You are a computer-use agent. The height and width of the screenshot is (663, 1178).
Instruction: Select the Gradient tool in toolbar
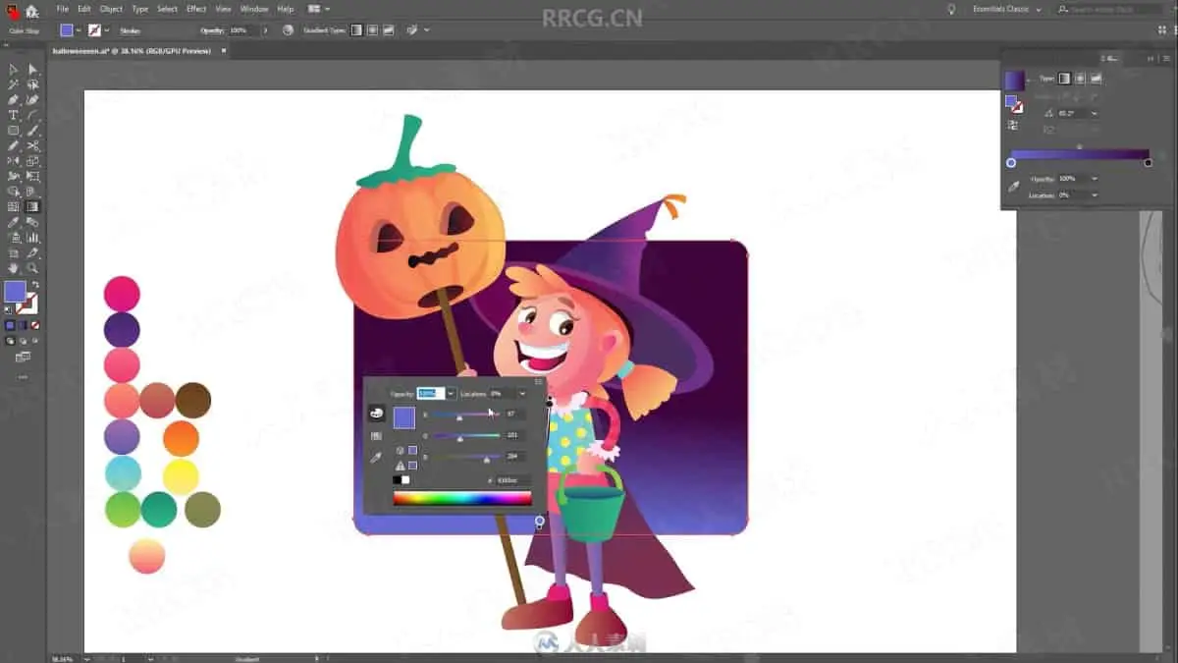click(32, 206)
